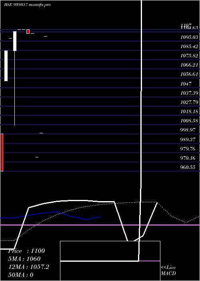The width and height of the screenshot is (200, 281).
Task: Click the 1047 price axis label
Action: 186,83
